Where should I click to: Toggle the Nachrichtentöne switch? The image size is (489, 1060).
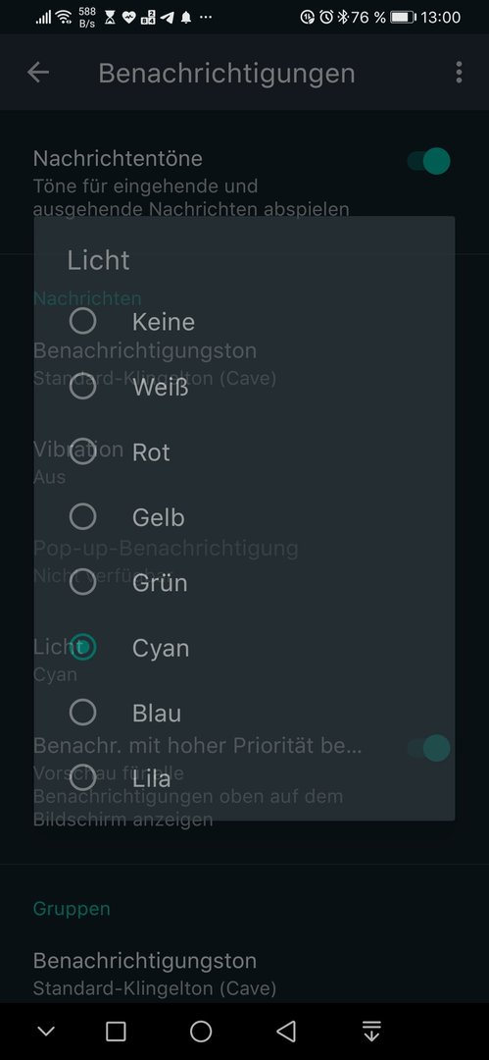(x=428, y=162)
